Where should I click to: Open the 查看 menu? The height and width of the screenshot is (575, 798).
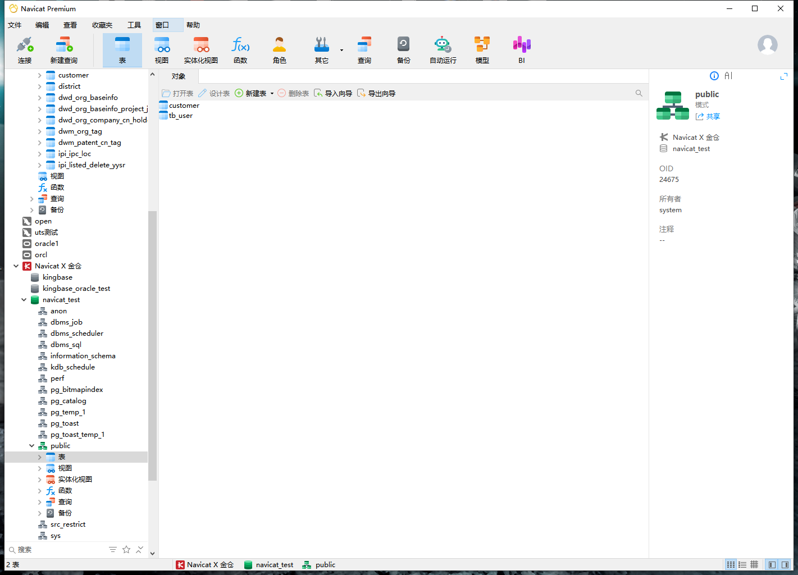(70, 25)
